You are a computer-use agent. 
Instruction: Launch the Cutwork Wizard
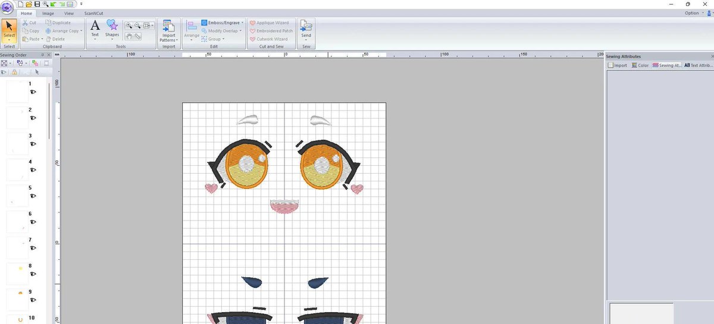coord(268,39)
